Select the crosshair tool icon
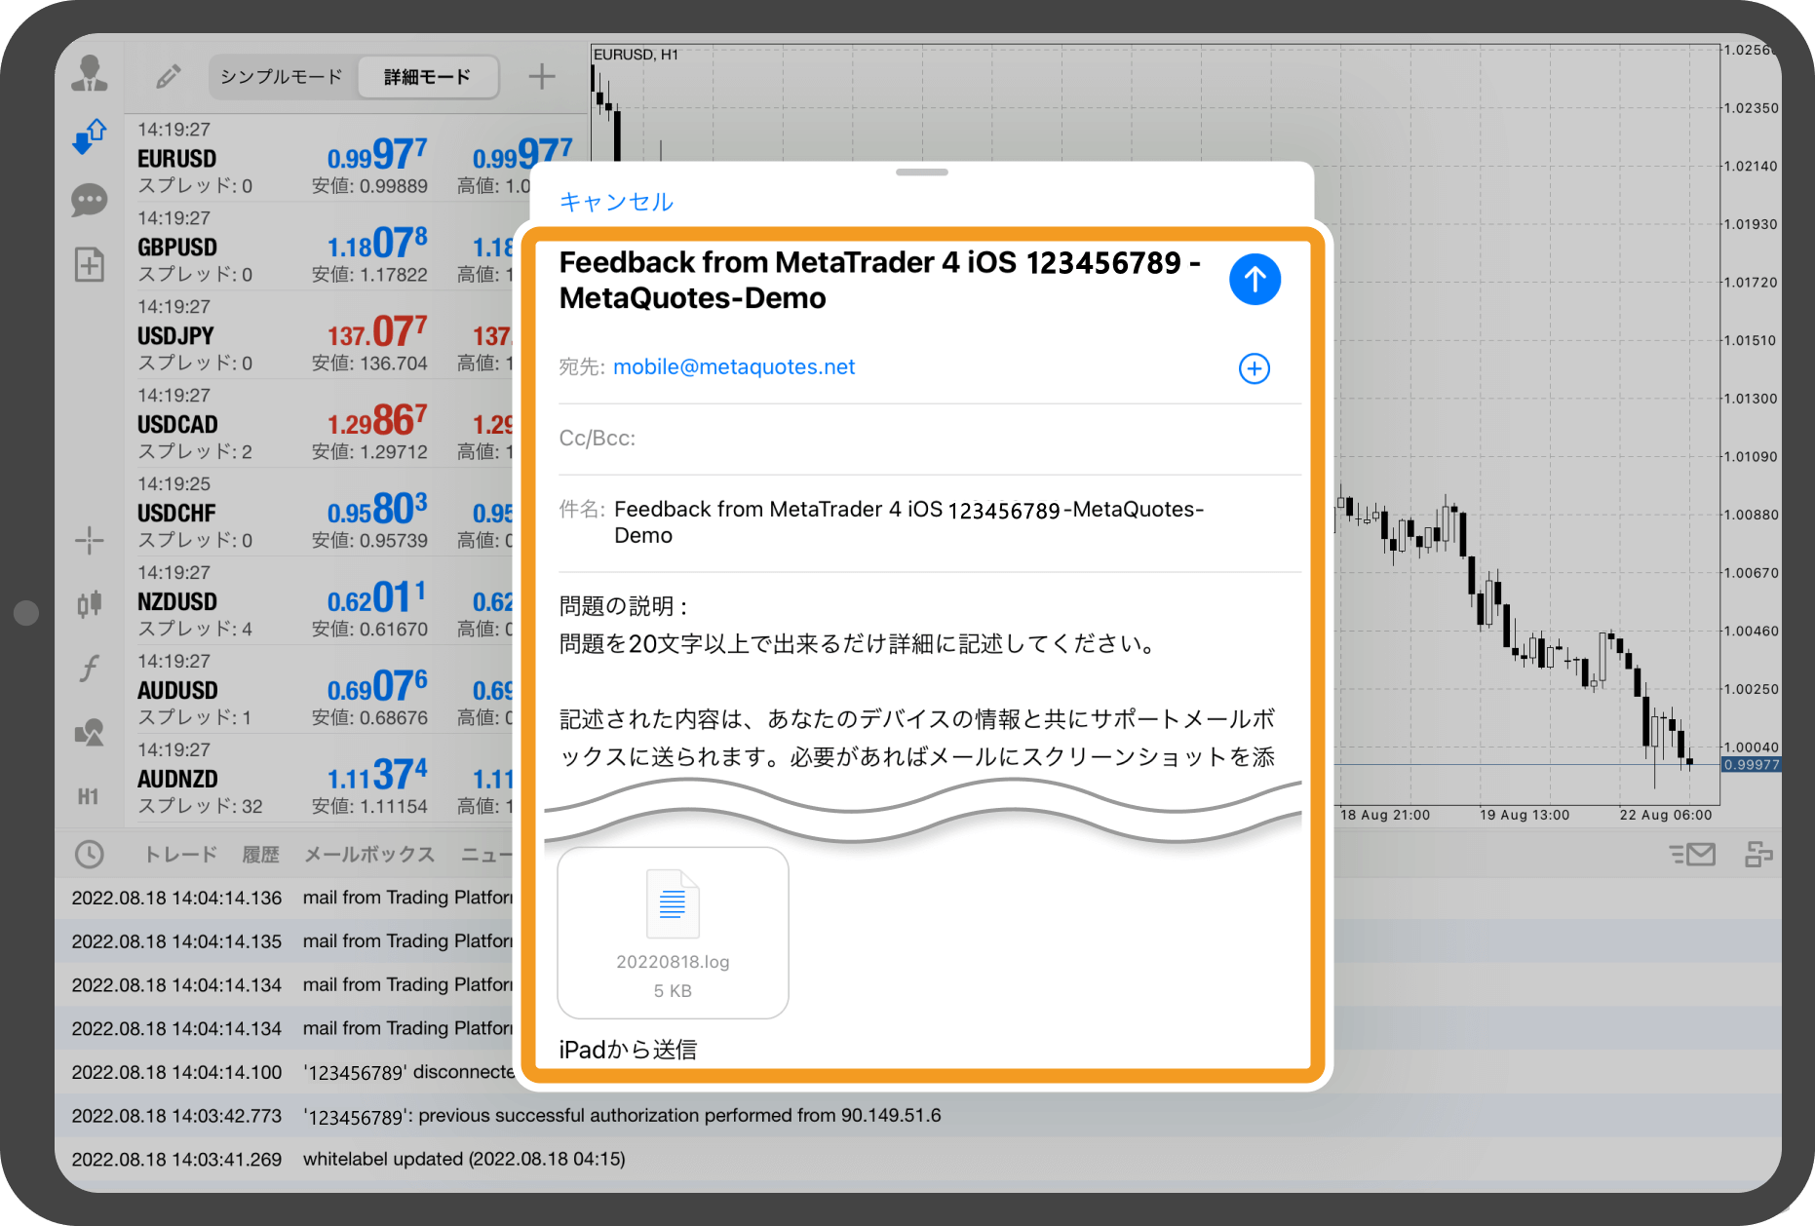The image size is (1815, 1226). pyautogui.click(x=89, y=540)
